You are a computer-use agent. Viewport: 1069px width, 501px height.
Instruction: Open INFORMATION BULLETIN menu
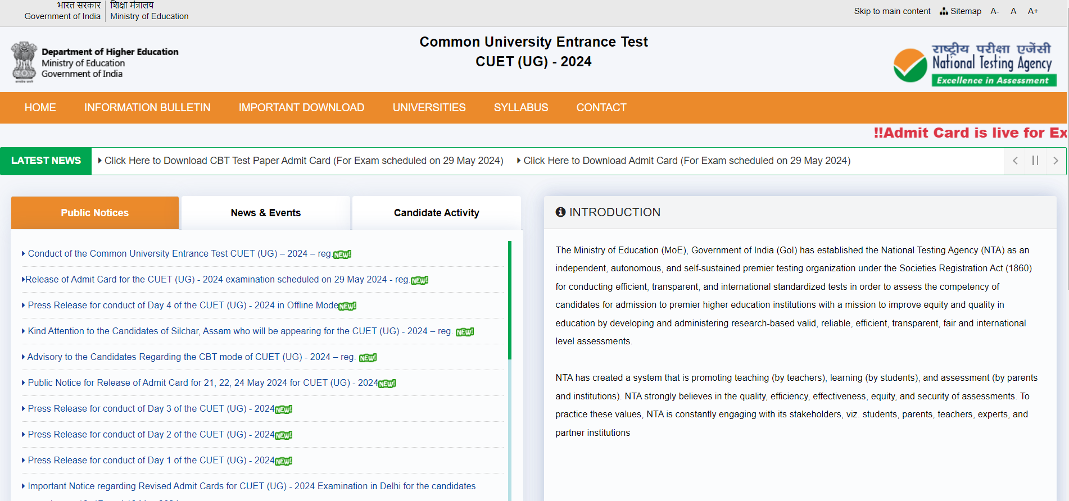point(147,108)
